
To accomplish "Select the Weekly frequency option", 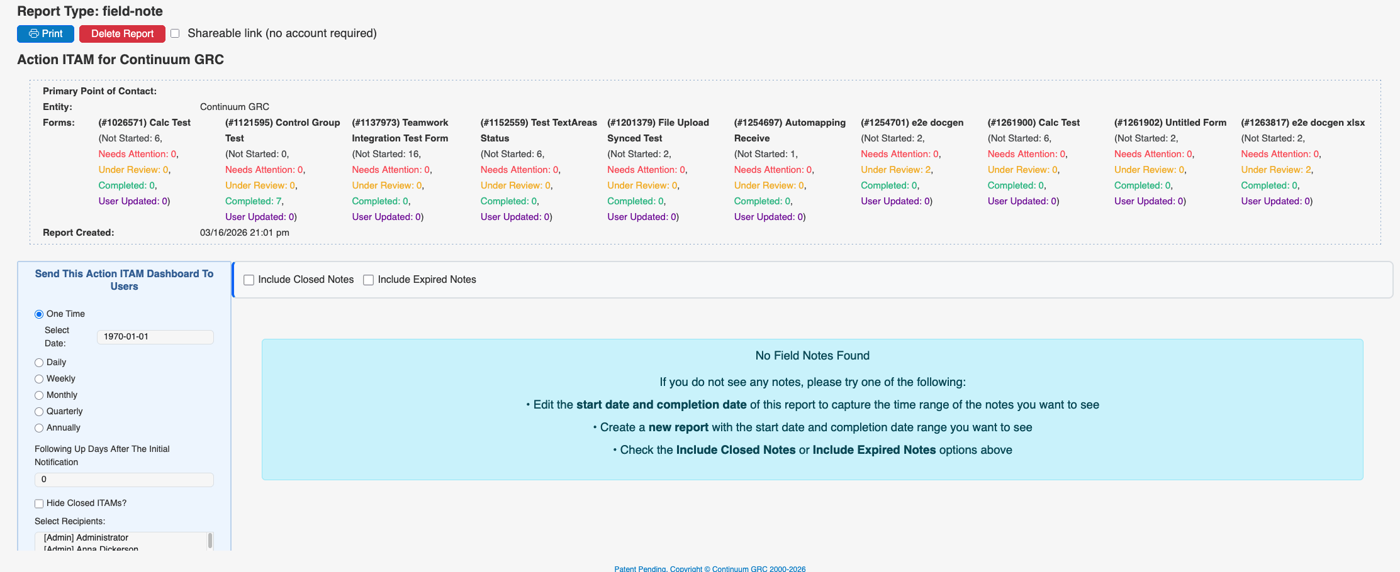I will pyautogui.click(x=39, y=379).
